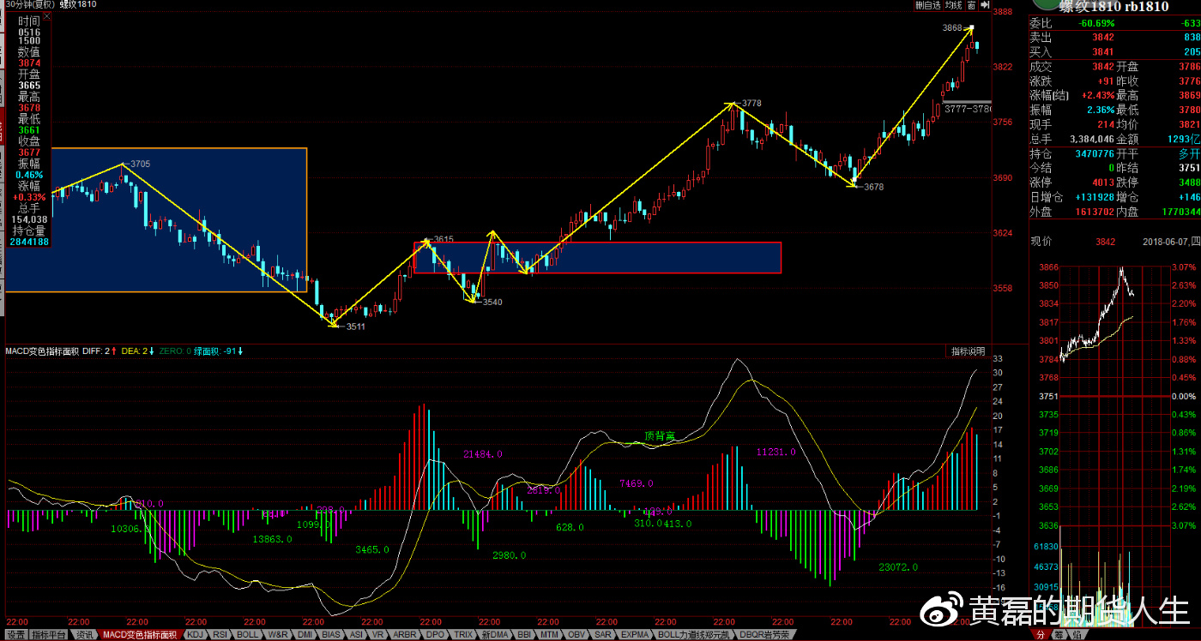
Task: Switch to the SAR indicator tab
Action: click(603, 635)
